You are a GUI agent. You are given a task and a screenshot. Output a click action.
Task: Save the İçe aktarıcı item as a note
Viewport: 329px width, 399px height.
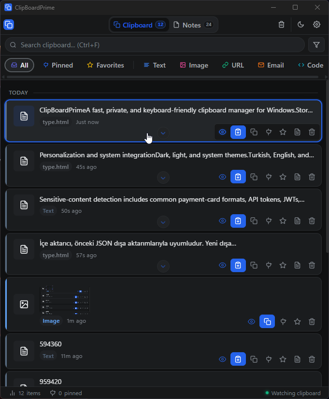298,265
